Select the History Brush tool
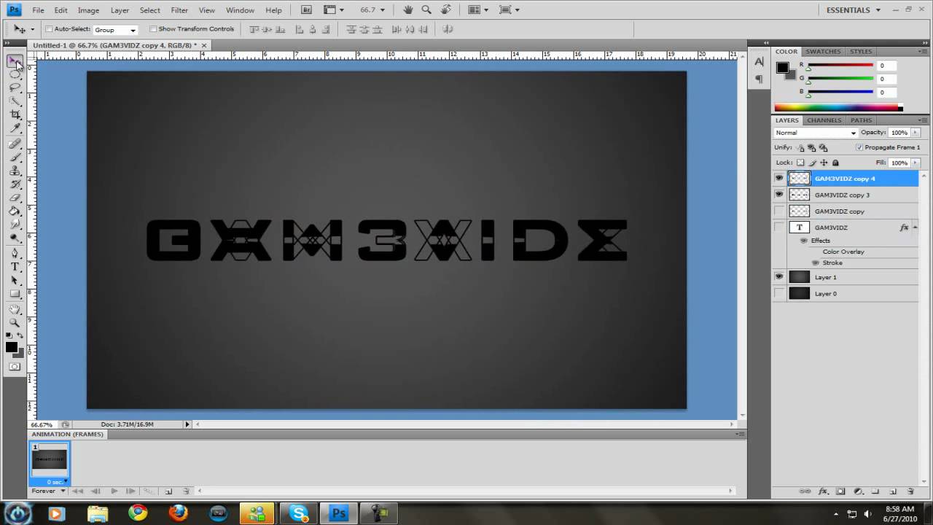This screenshot has width=933, height=525. click(15, 184)
